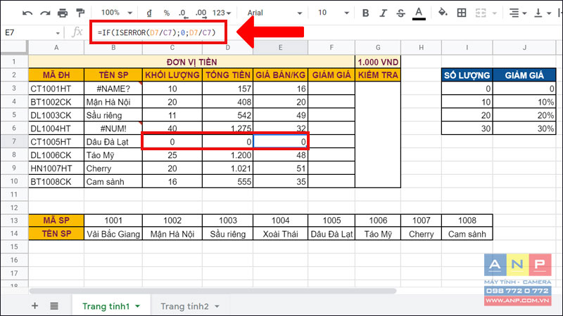Select column J header
Viewport: 563px width, 316px height.
524,47
